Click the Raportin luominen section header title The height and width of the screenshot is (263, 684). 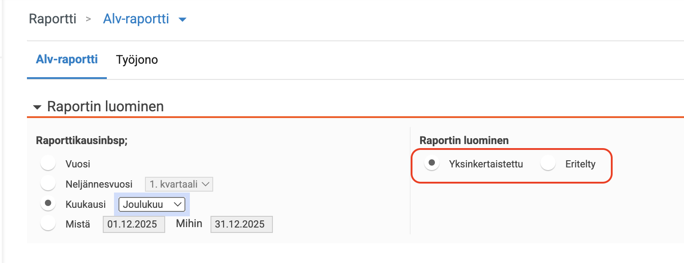click(x=105, y=107)
